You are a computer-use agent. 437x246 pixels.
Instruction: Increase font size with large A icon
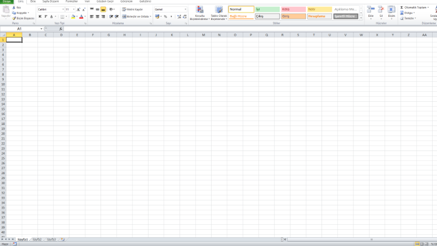[x=78, y=9]
